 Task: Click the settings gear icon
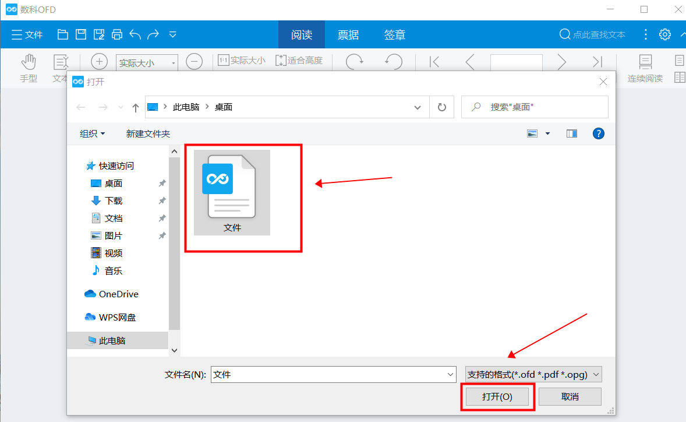pos(665,34)
